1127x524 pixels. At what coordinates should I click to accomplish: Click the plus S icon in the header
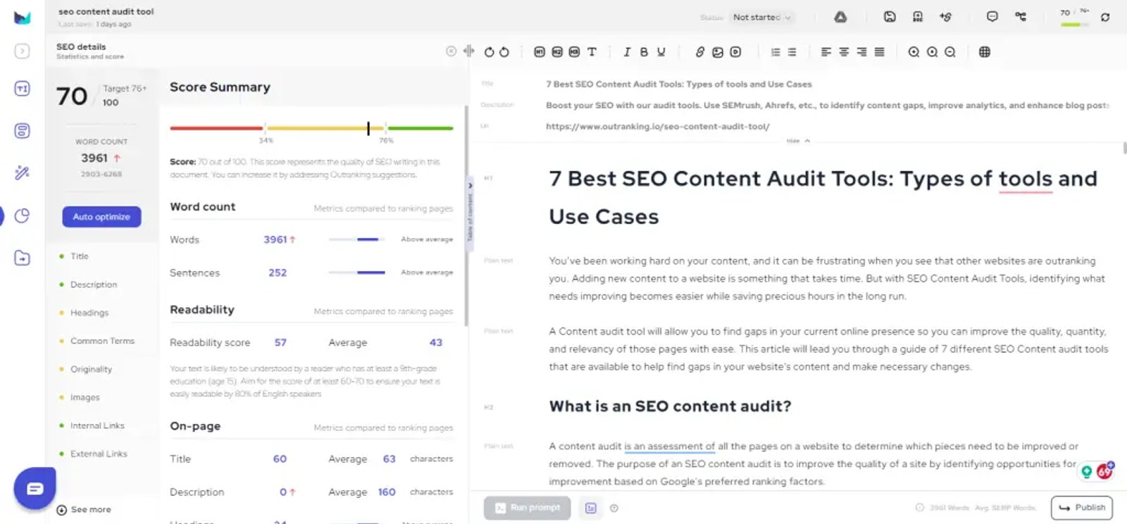click(x=946, y=17)
